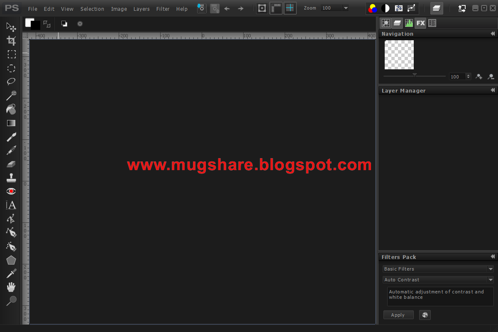Open the Help menu
Image resolution: width=498 pixels, height=332 pixels.
182,9
